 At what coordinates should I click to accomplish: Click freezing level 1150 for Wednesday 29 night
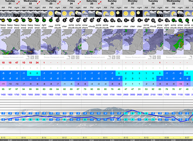click(x=180, y=94)
